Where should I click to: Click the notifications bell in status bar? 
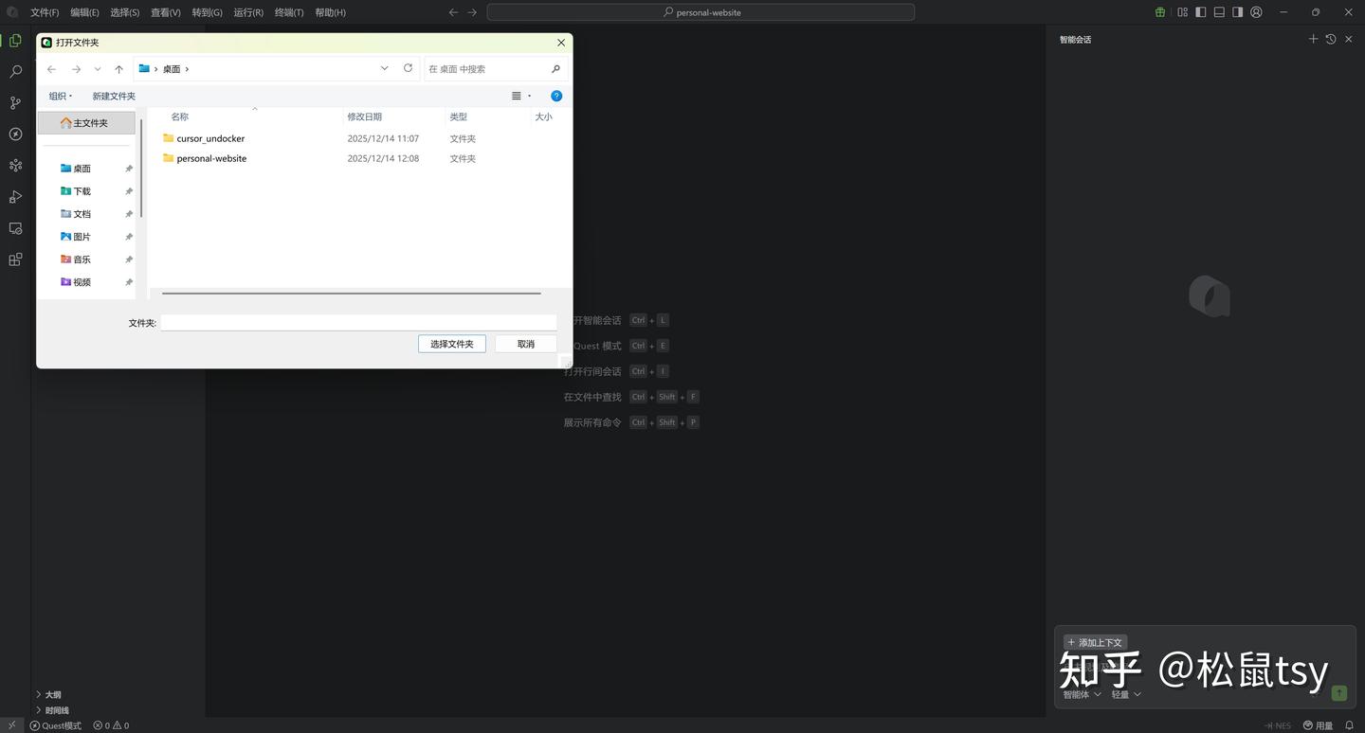(1349, 725)
